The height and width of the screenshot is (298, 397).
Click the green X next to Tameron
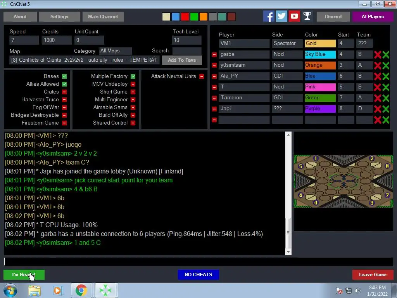point(386,98)
